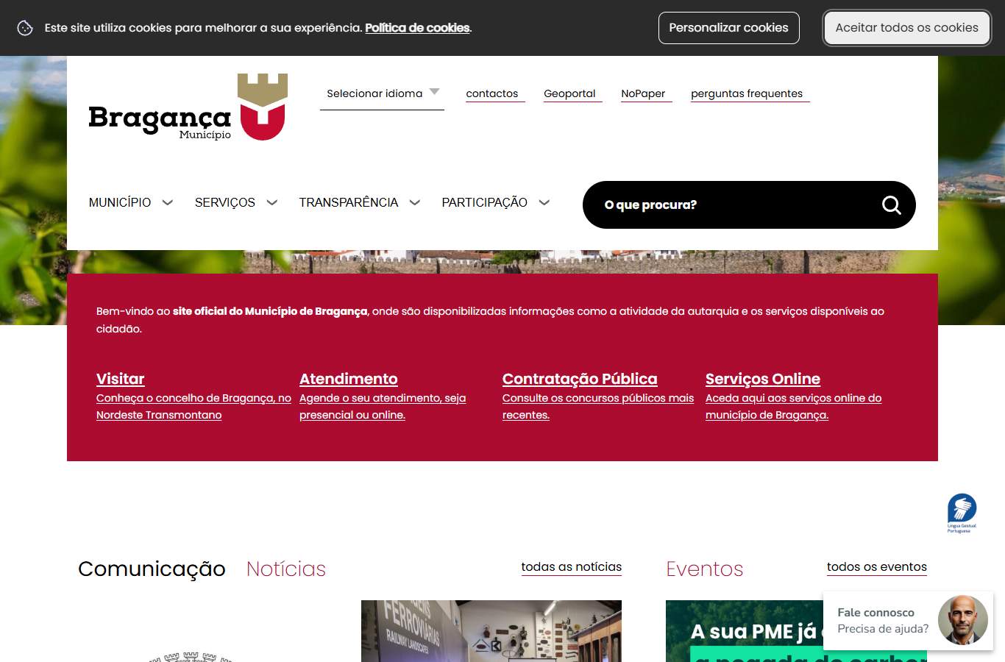Image resolution: width=1005 pixels, height=662 pixels.
Task: Open the TRANSPARÊNCIA main menu item
Action: coord(349,202)
